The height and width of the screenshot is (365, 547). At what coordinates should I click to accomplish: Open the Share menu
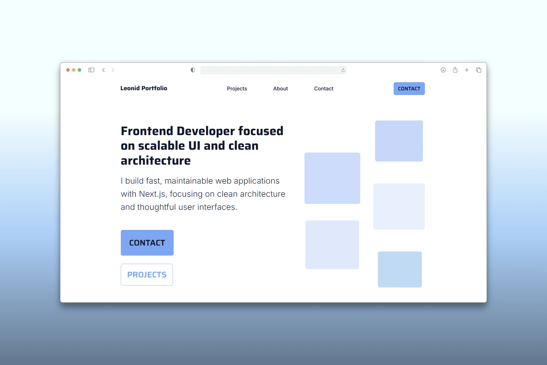[455, 70]
